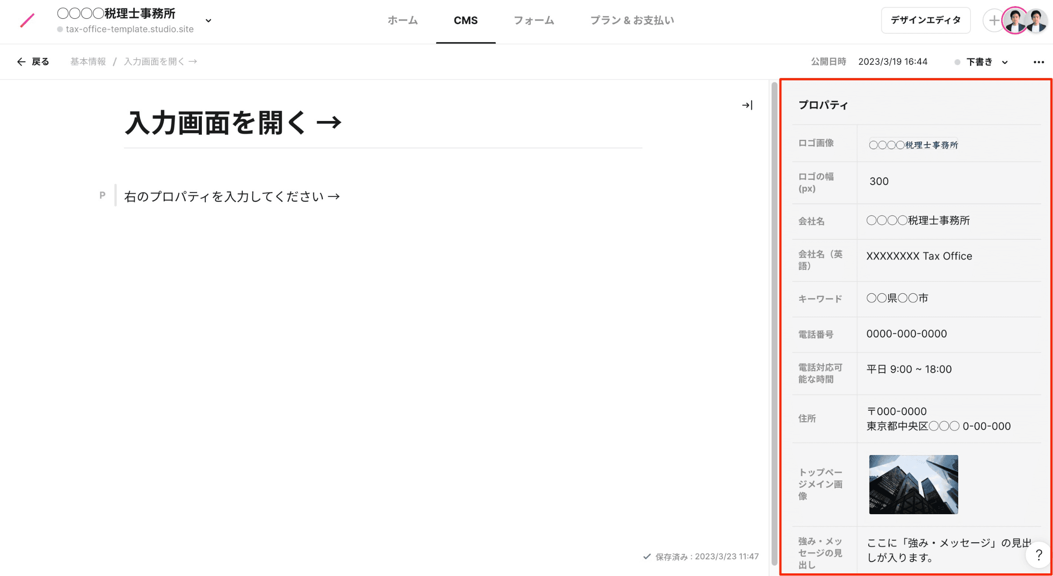Click the paragraph P block marker
The image size is (1053, 576).
(102, 196)
